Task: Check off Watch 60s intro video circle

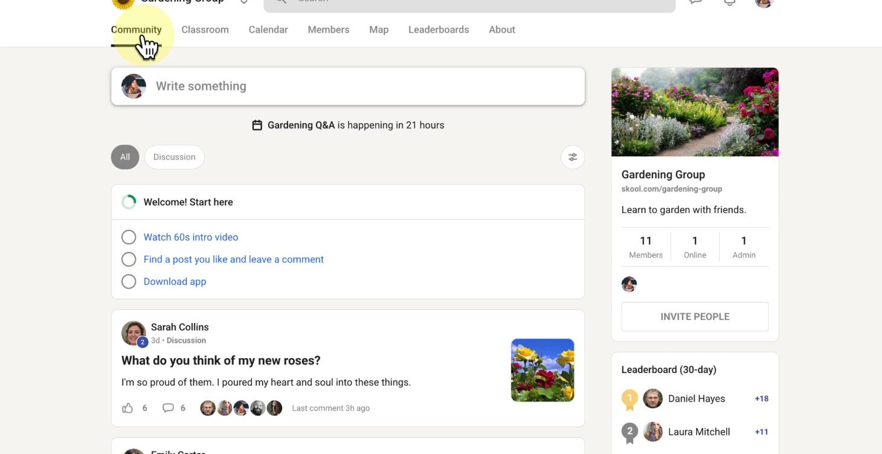Action: [129, 237]
